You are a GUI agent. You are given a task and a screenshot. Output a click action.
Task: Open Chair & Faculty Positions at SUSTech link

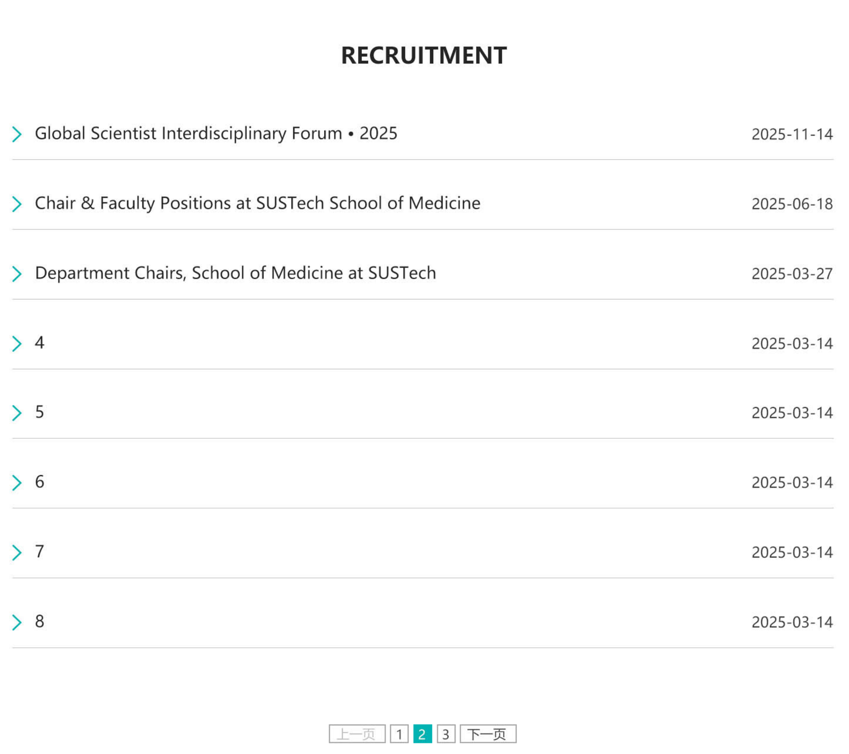(258, 203)
